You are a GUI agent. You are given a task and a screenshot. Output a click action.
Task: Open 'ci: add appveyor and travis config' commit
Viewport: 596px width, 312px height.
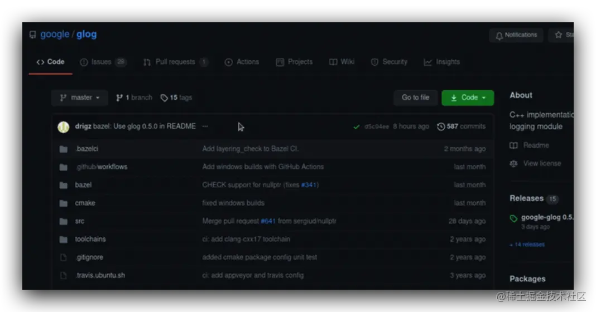253,276
